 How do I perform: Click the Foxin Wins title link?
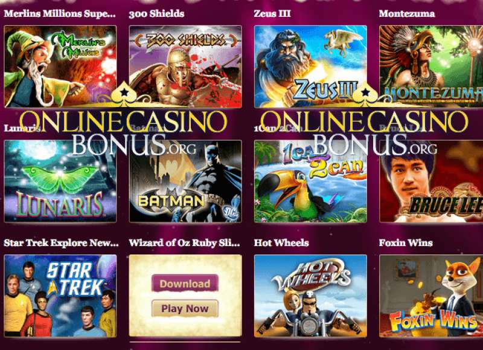(406, 243)
